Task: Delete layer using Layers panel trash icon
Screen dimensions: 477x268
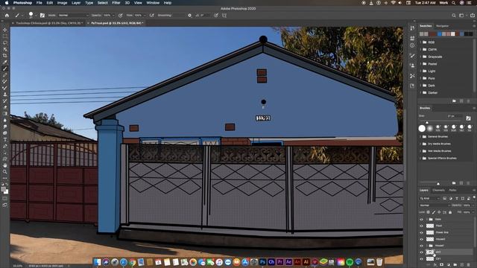Action: [469, 265]
